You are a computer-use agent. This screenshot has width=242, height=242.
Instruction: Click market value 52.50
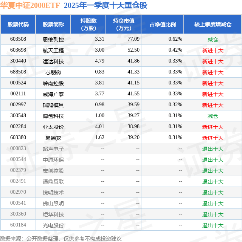tap(133, 50)
